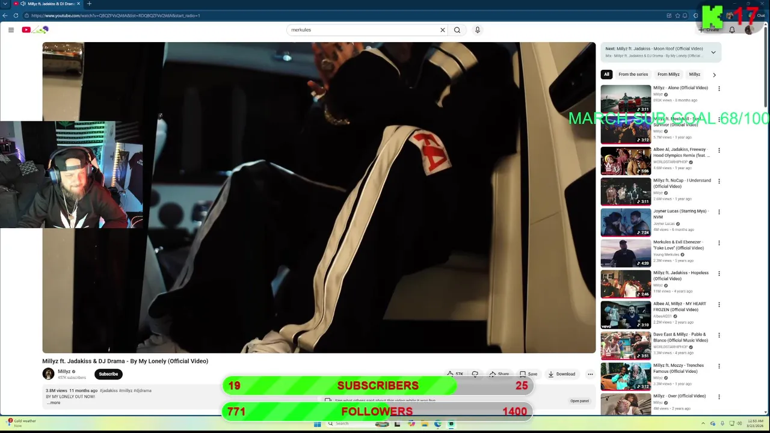Open options for Pablo & Blanco video
Viewport: 770px width, 433px height.
719,335
